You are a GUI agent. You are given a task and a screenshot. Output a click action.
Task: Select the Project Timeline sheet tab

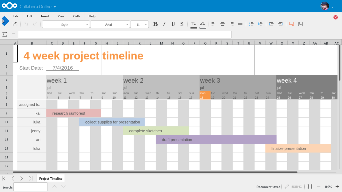tap(50, 179)
